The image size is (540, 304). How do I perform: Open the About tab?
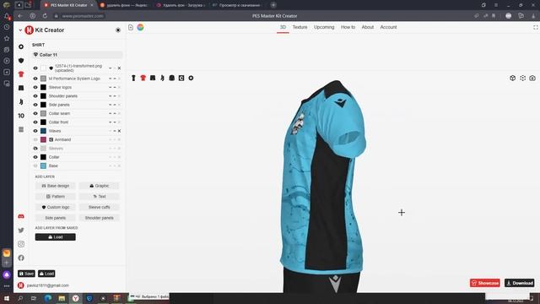coord(368,27)
